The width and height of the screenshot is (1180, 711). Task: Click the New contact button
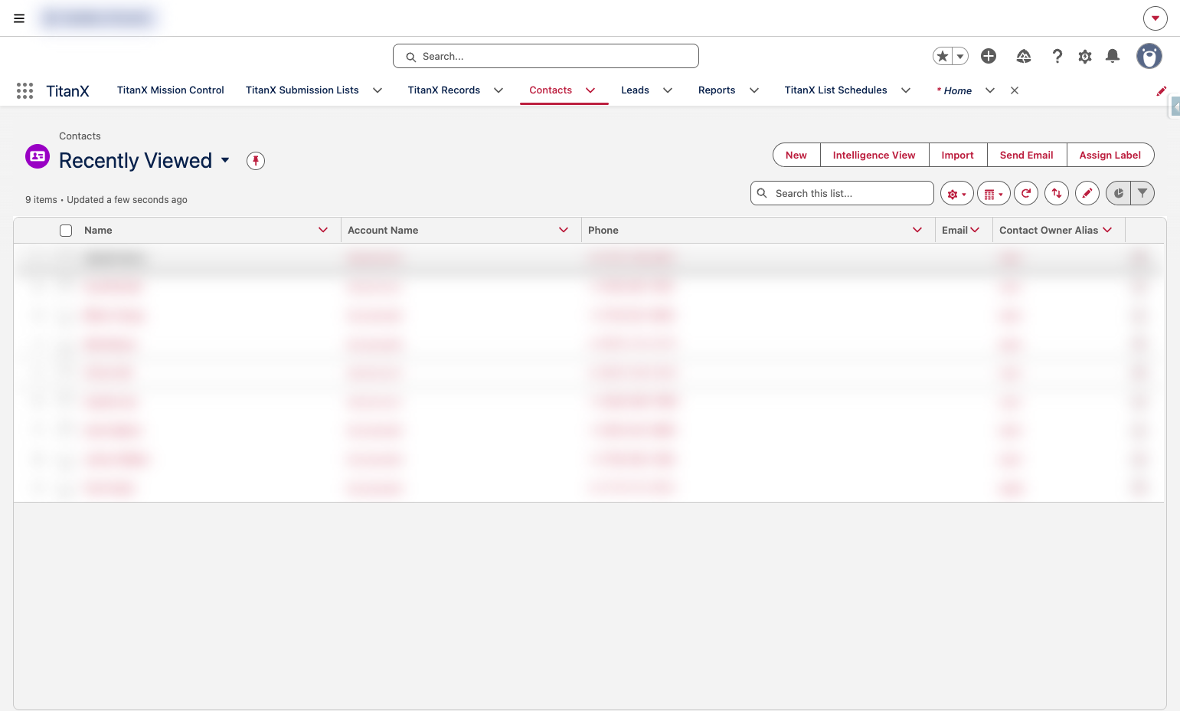click(796, 155)
